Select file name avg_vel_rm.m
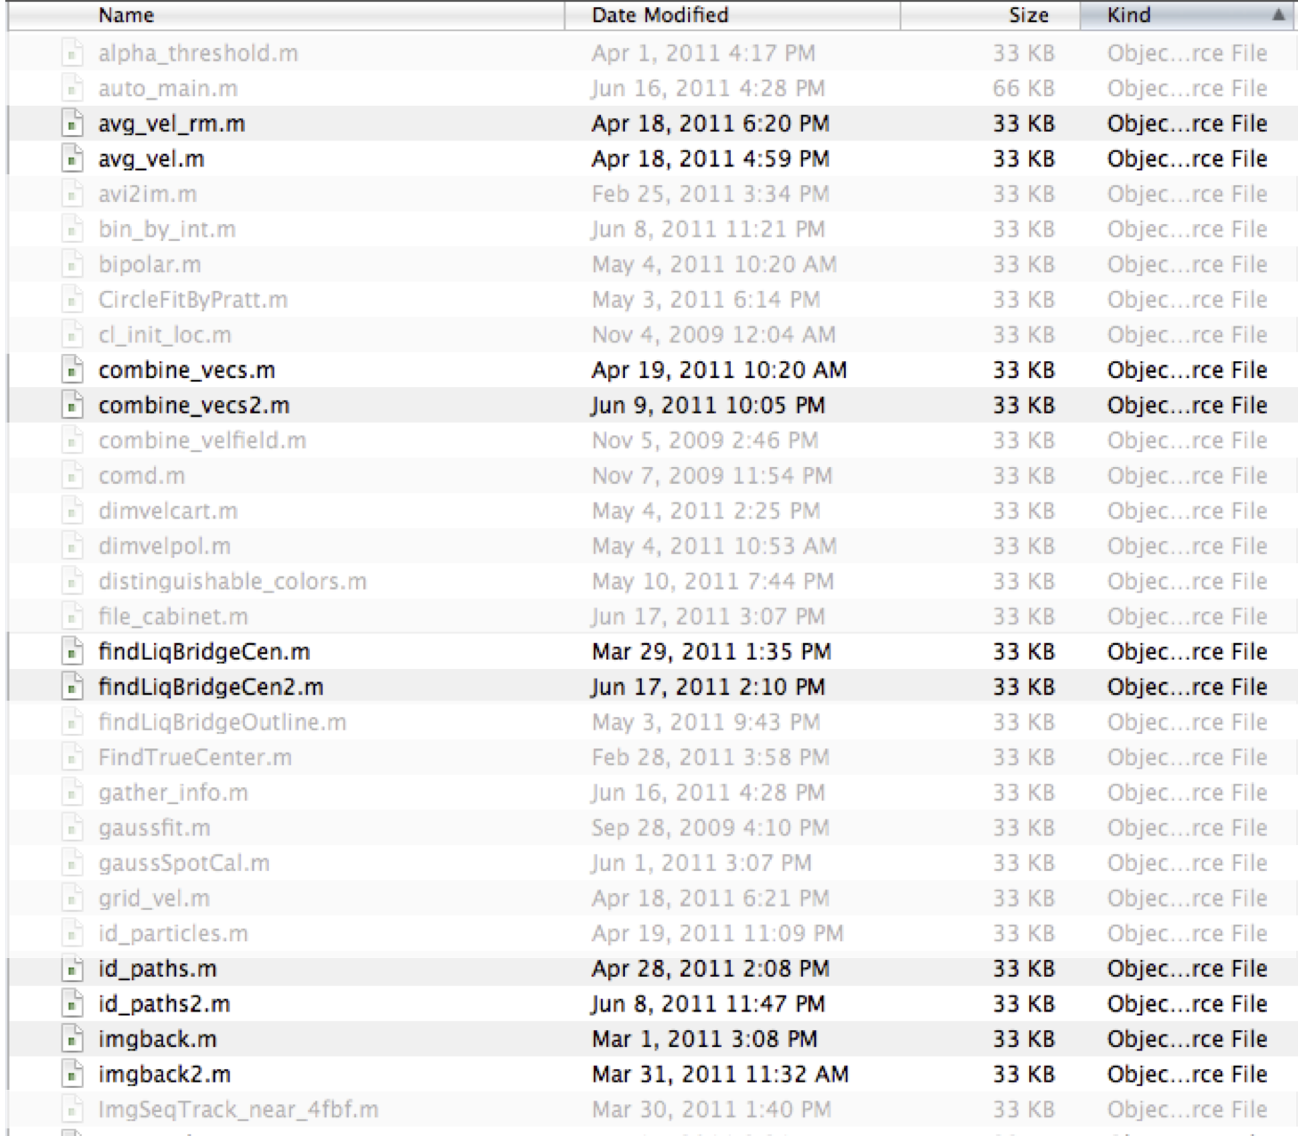The image size is (1298, 1136). point(172,125)
